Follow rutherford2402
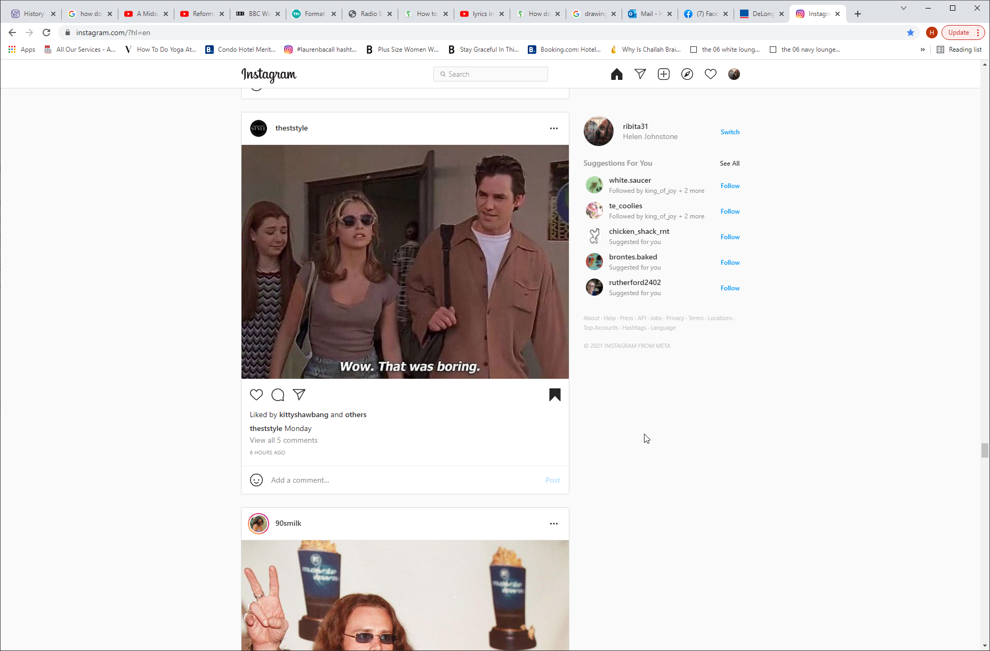This screenshot has height=651, width=990. pos(730,288)
